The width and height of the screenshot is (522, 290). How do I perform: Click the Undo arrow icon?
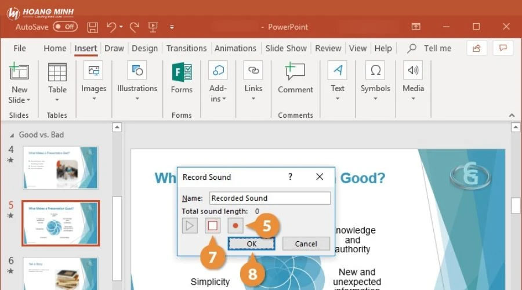tap(111, 27)
